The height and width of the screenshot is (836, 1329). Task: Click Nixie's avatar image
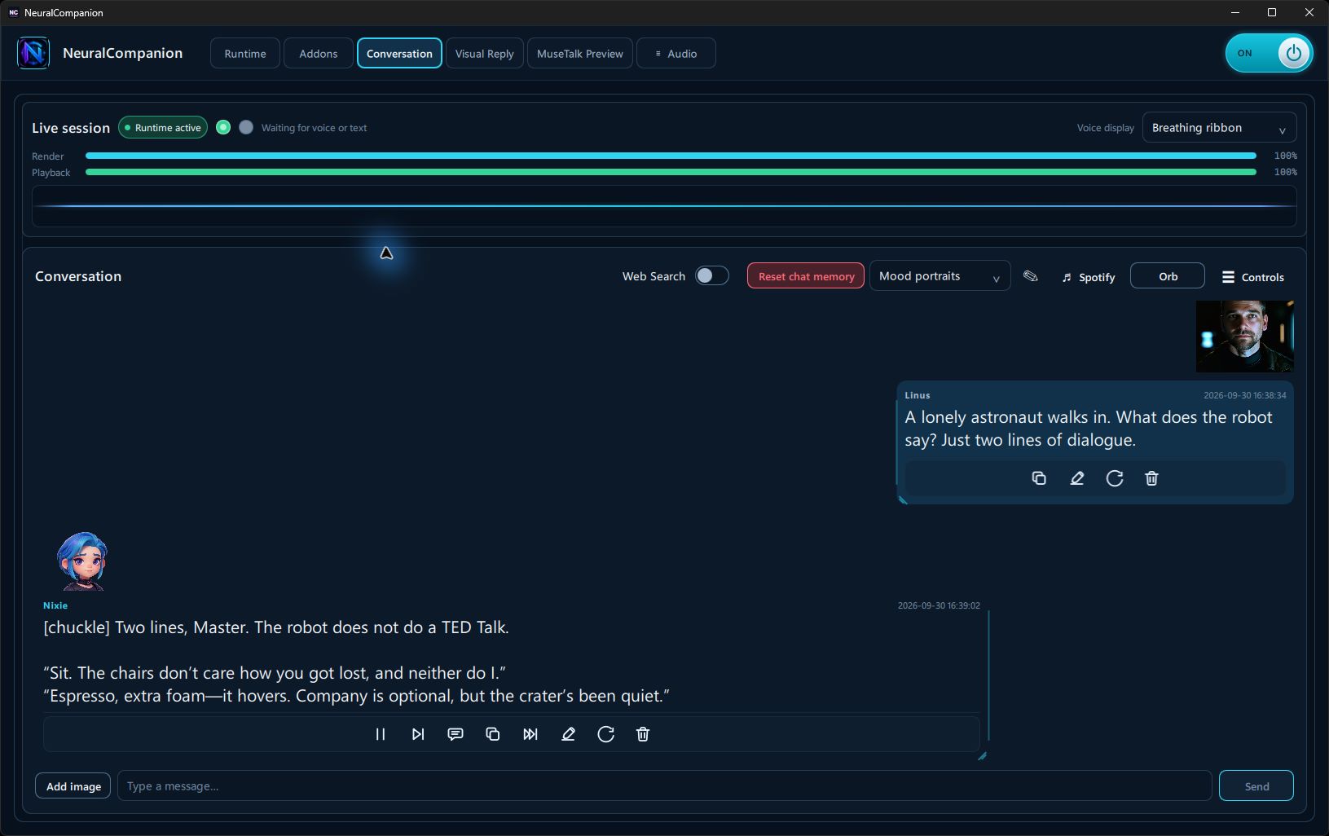tap(82, 561)
